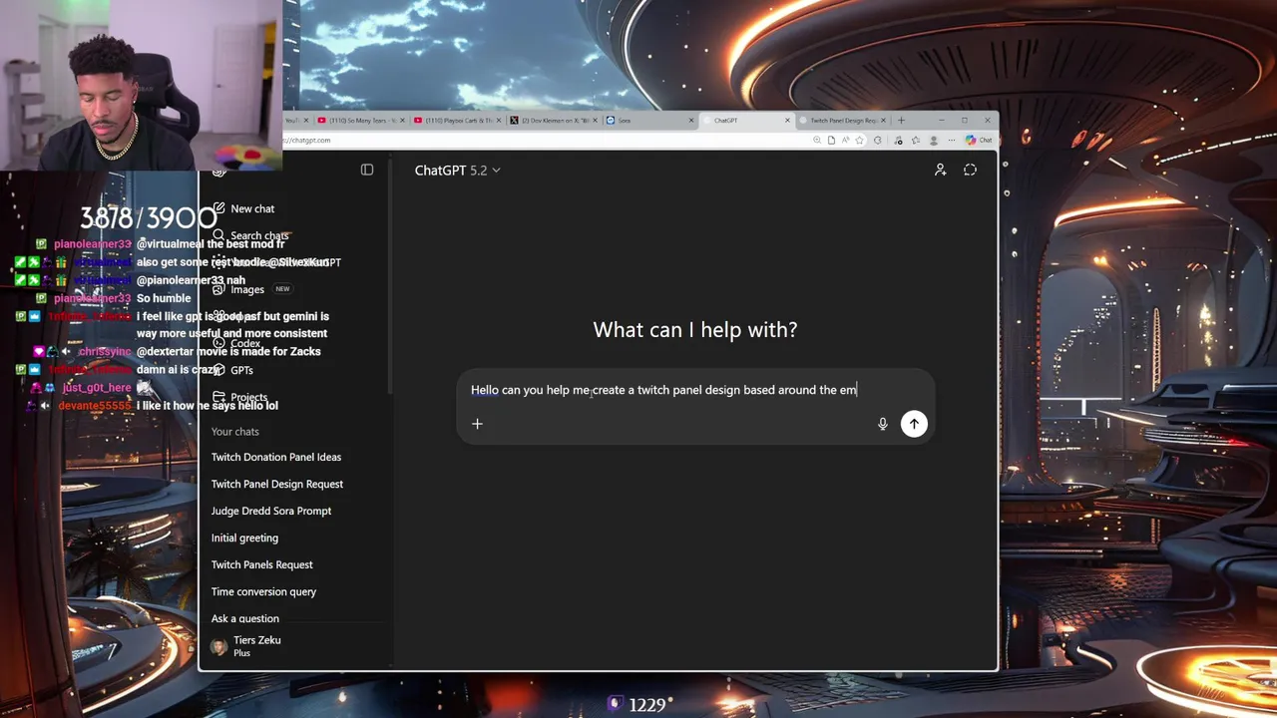Close the ChatGPT browser tab
This screenshot has width=1277, height=718.
coord(787,121)
